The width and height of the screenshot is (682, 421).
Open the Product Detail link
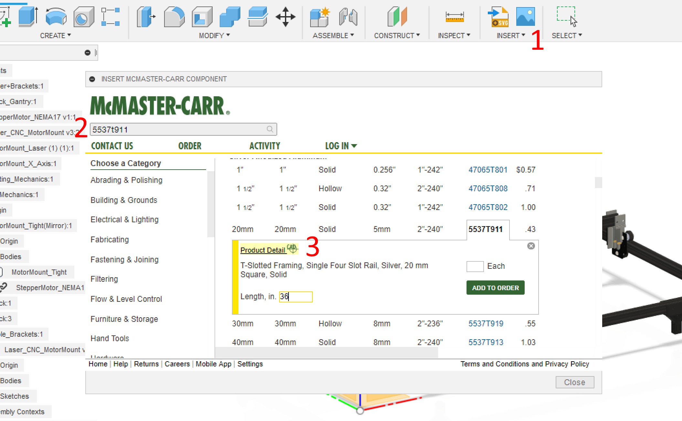click(x=263, y=250)
